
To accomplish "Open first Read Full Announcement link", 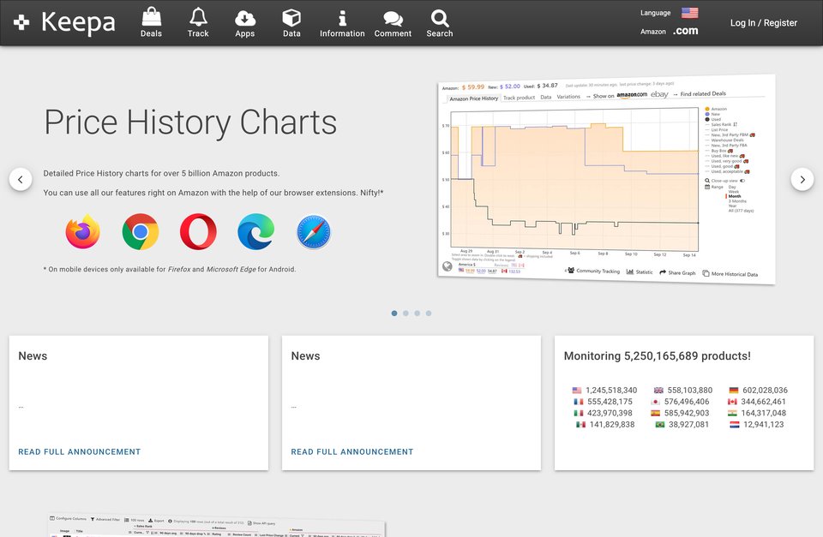I will 79,451.
